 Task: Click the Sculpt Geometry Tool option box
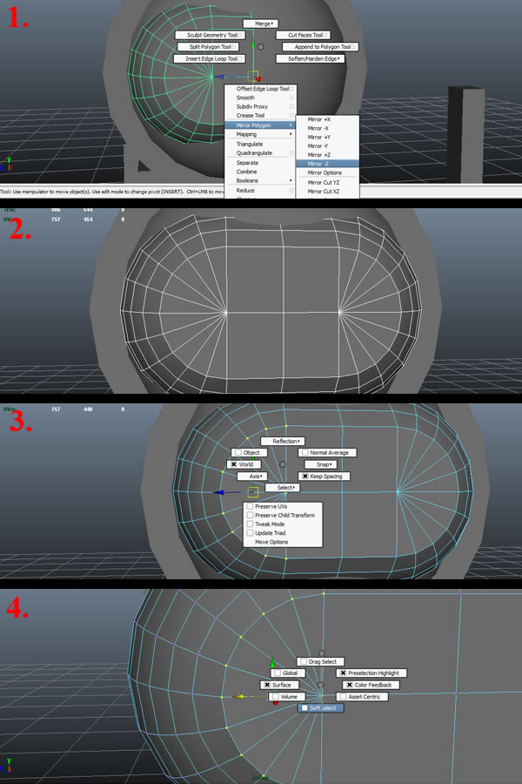tap(242, 35)
